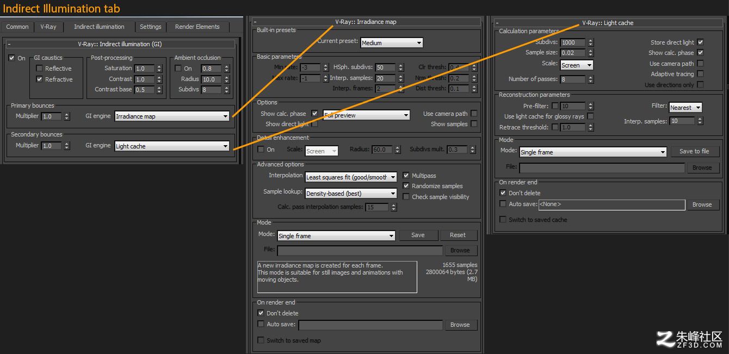
Task: Toggle Show calc. phase in Irradiance map
Action: [314, 114]
